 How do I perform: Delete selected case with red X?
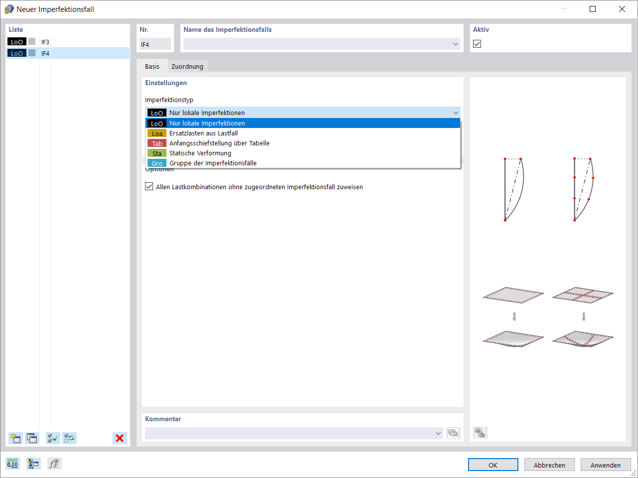click(x=120, y=438)
